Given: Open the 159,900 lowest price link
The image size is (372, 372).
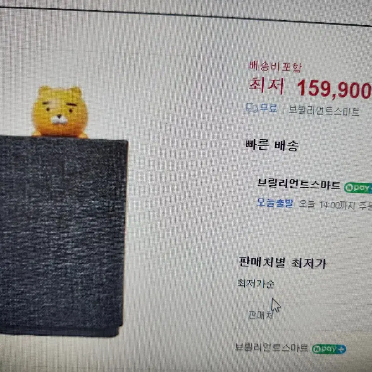Looking at the screenshot, I should [334, 89].
